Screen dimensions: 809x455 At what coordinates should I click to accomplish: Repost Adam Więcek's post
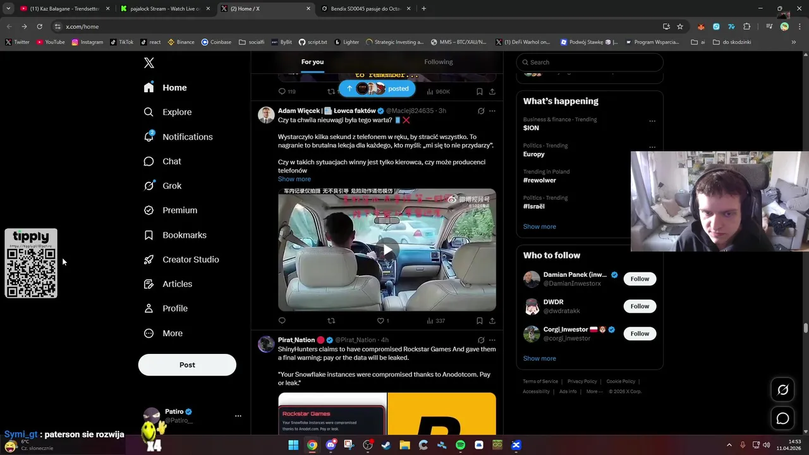(x=331, y=320)
